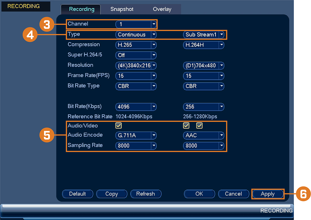The width and height of the screenshot is (311, 220).
Task: Switch to the Snapshot tab
Action: (122, 9)
